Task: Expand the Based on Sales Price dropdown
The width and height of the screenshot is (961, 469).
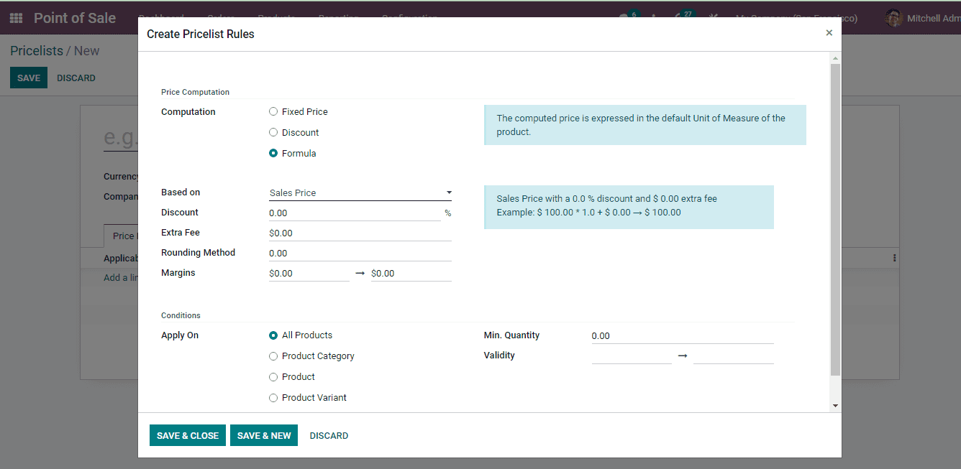Action: 360,192
